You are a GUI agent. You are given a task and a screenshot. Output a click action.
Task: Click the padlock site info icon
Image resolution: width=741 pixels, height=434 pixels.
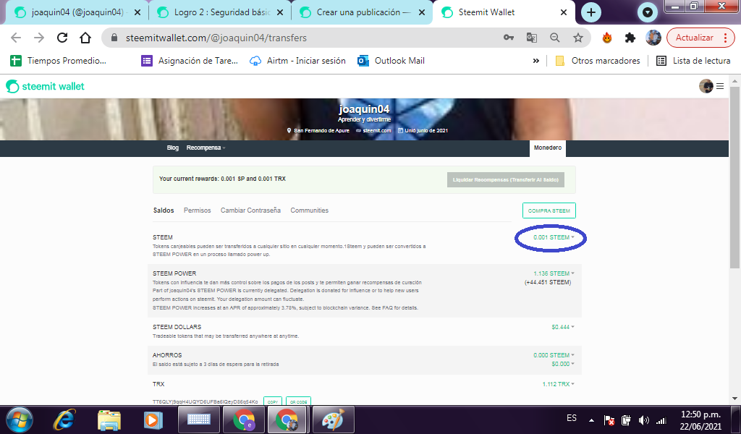(114, 38)
